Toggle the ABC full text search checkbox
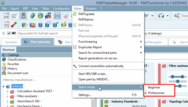The width and height of the screenshot is (188, 107). pos(9,33)
